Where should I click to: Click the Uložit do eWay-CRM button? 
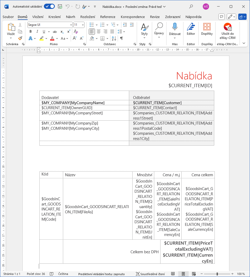[x=228, y=31]
